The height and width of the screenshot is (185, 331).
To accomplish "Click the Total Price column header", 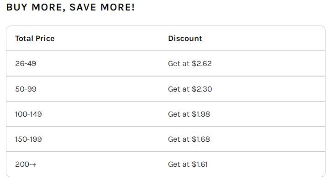I will [35, 38].
